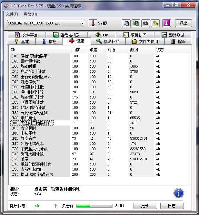Switch to the 磁盘监视器 tab

pyautogui.click(x=67, y=35)
